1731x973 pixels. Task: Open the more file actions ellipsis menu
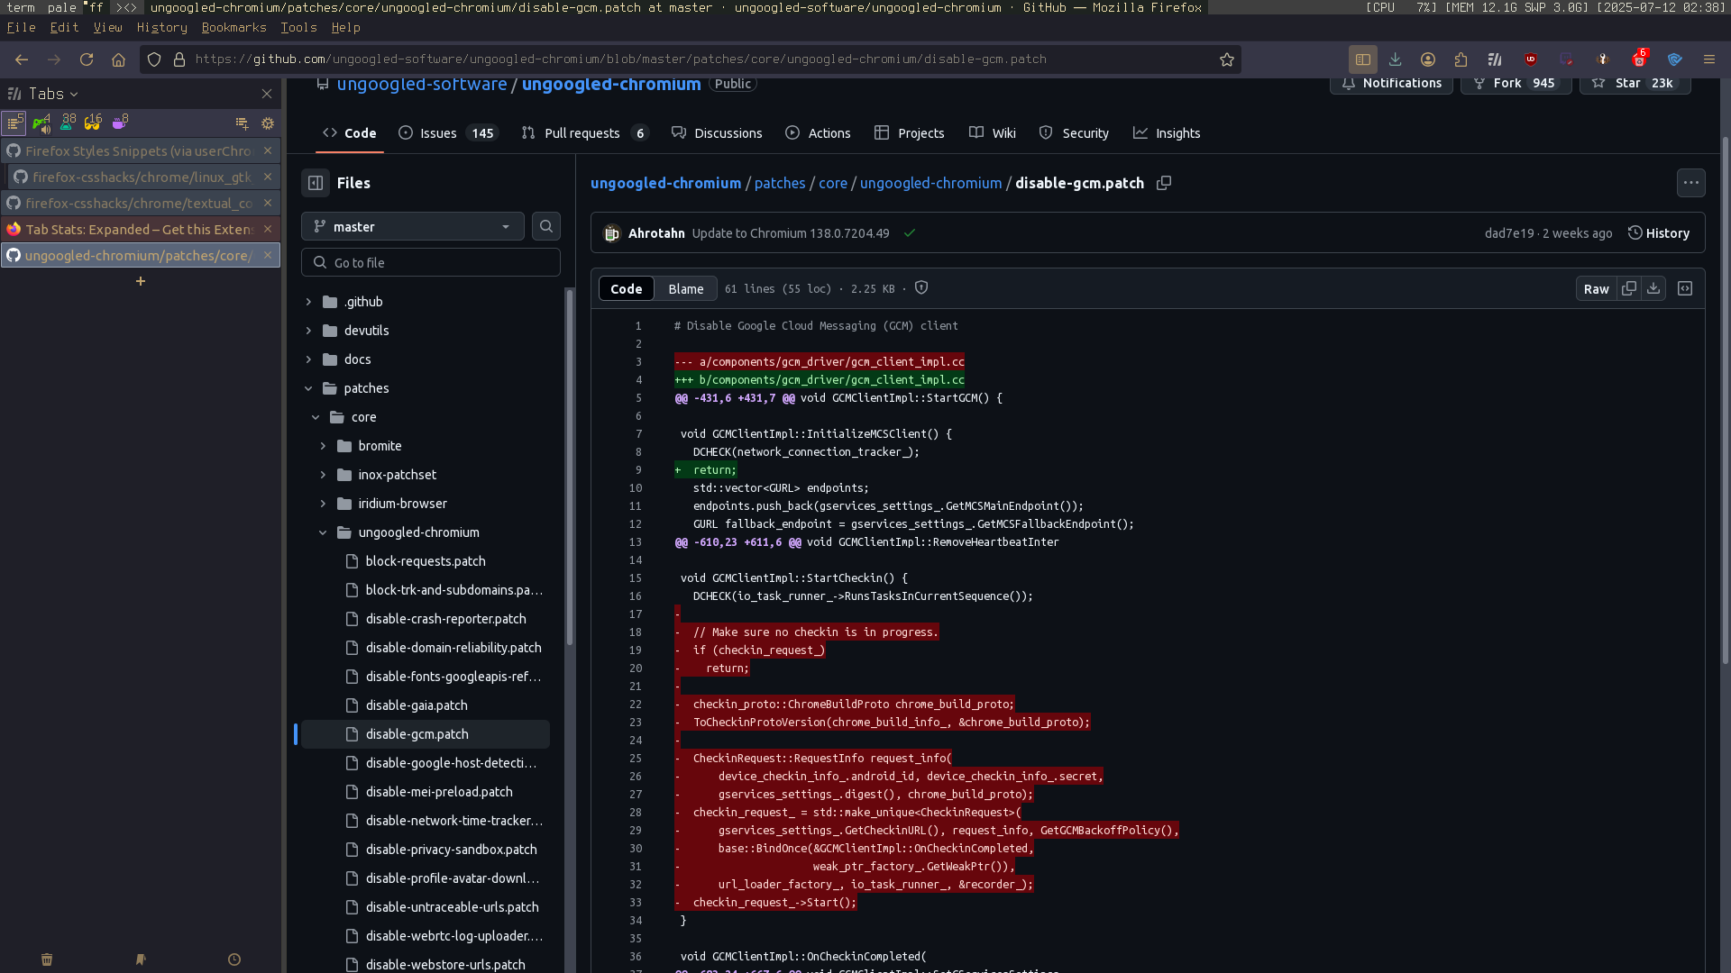point(1691,183)
